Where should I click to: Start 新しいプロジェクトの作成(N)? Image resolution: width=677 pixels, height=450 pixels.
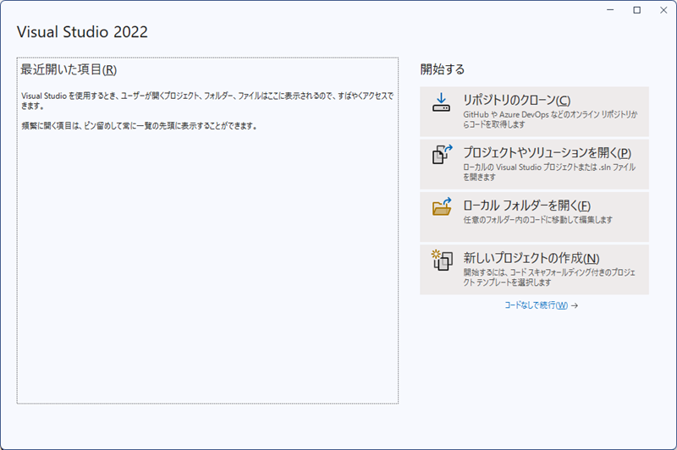pyautogui.click(x=534, y=270)
